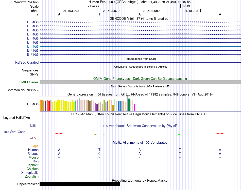The height and width of the screenshot is (190, 241).
Task: Select the Mouse alignment row label
Action: point(33,158)
